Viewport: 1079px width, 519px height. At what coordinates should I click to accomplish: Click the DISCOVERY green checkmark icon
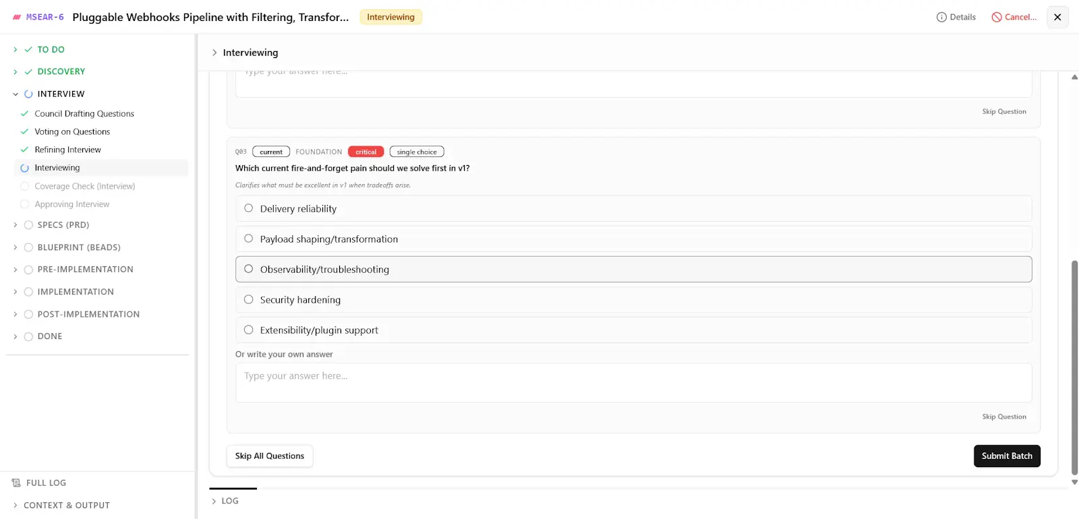28,71
